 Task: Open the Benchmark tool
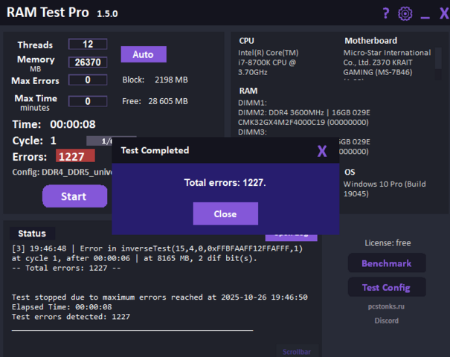pos(387,263)
